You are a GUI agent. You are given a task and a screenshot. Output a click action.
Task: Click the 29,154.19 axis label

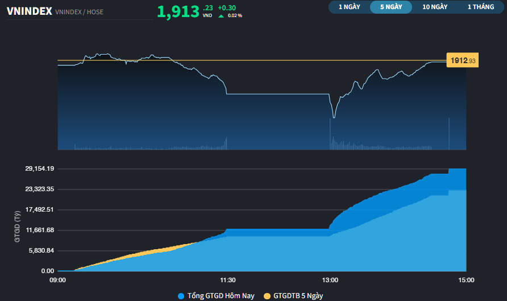[39, 168]
